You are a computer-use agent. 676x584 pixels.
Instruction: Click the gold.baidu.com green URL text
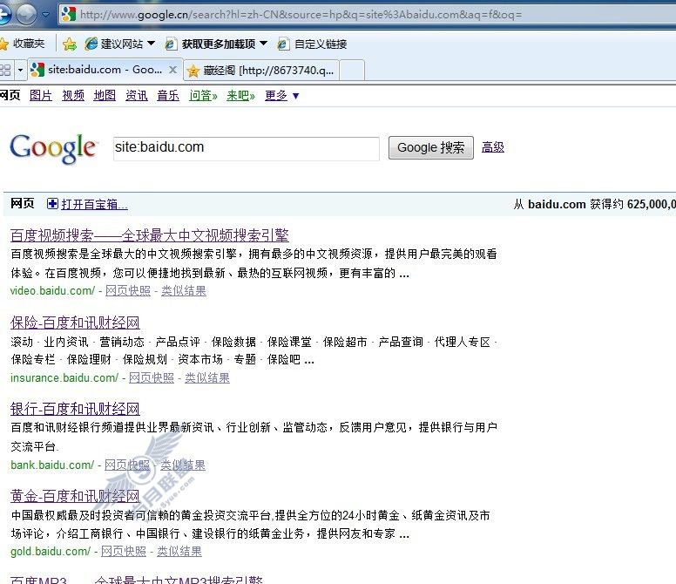[x=51, y=551]
